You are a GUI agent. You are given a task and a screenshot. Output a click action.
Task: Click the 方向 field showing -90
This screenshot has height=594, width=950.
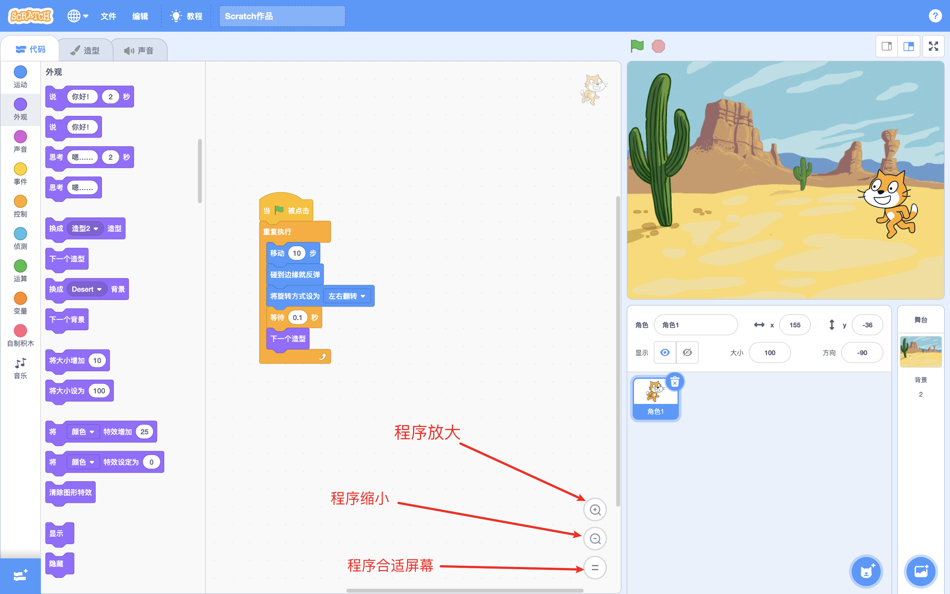click(862, 352)
